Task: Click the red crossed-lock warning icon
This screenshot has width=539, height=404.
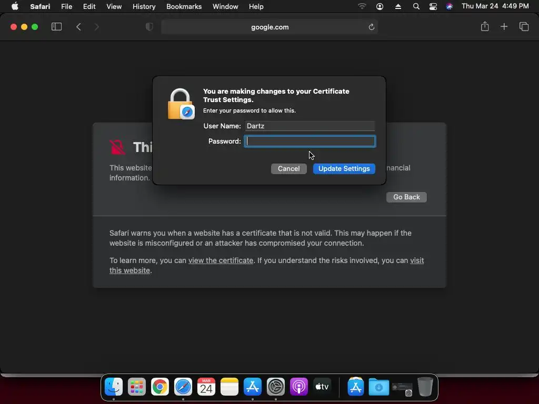Action: coord(117,147)
